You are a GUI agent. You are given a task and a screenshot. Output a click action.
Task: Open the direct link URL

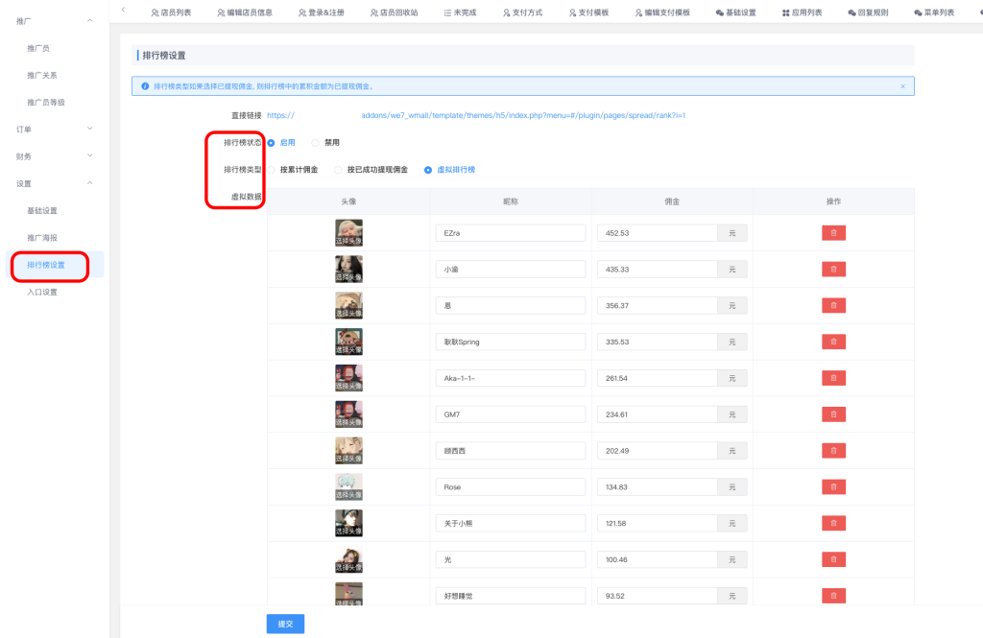[476, 115]
